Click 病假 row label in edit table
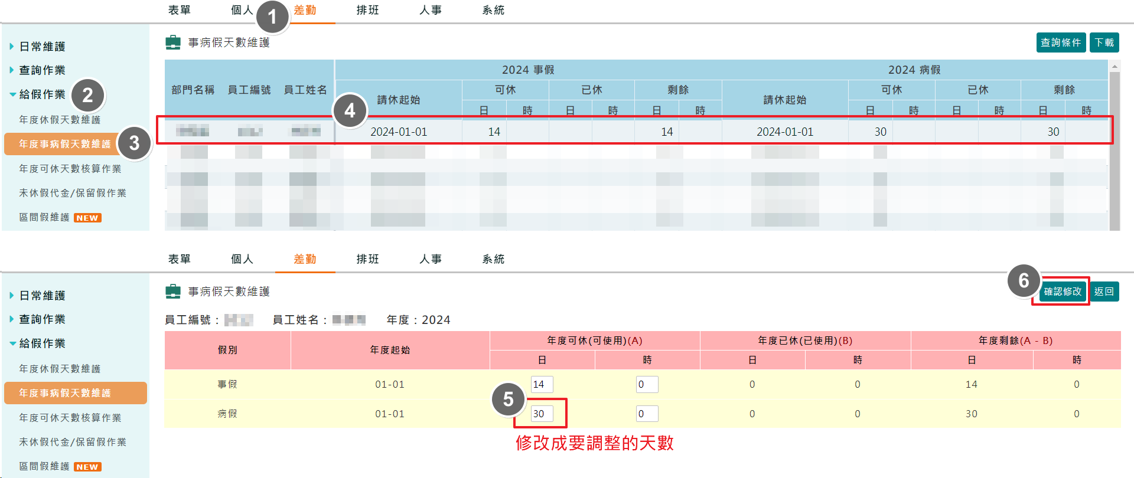This screenshot has width=1134, height=478. (227, 414)
